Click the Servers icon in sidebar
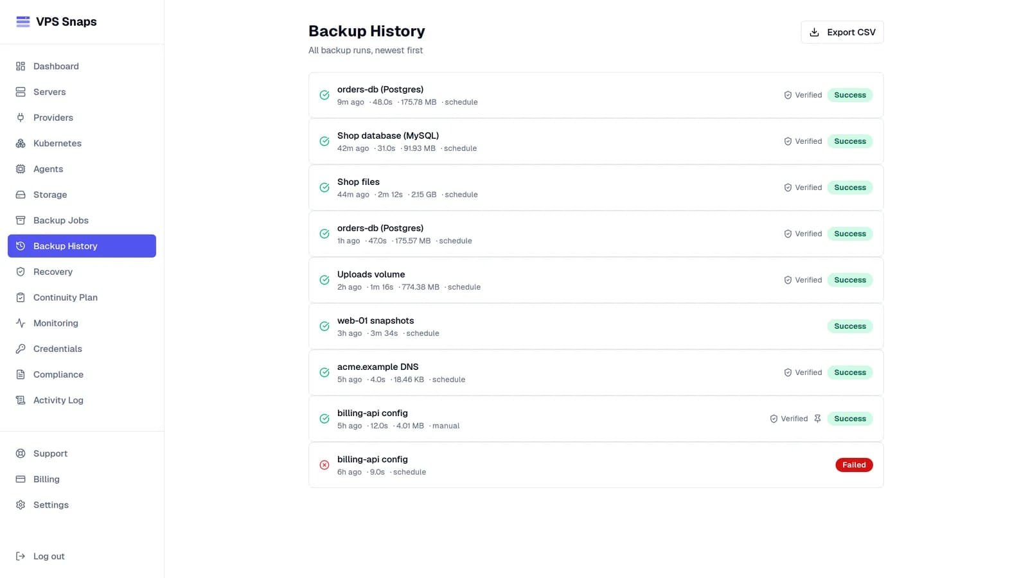The height and width of the screenshot is (578, 1028). (x=21, y=92)
